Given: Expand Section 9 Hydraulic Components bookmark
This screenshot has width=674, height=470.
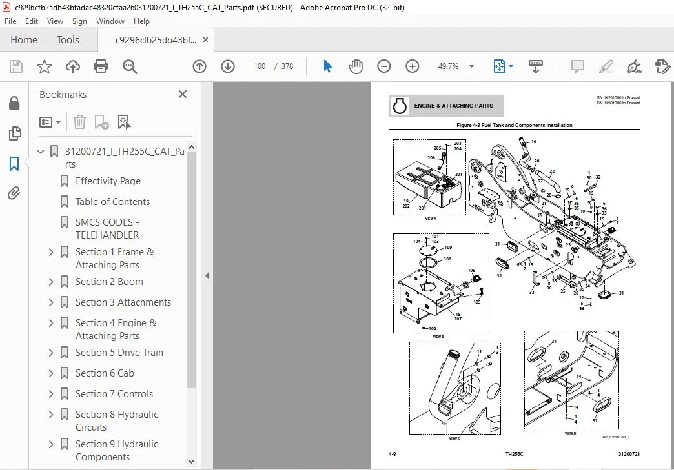Looking at the screenshot, I should click(x=51, y=444).
